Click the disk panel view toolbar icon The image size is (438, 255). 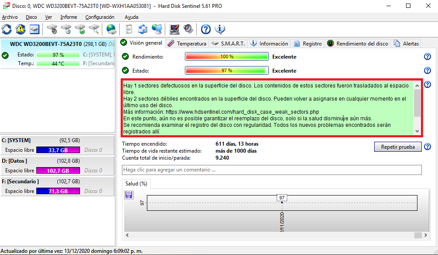pos(35,29)
